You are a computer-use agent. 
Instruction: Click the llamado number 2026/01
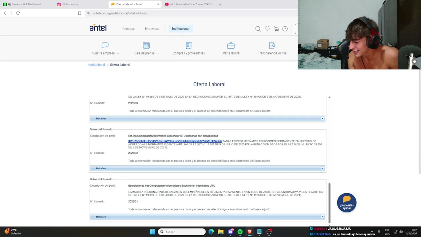(x=133, y=201)
